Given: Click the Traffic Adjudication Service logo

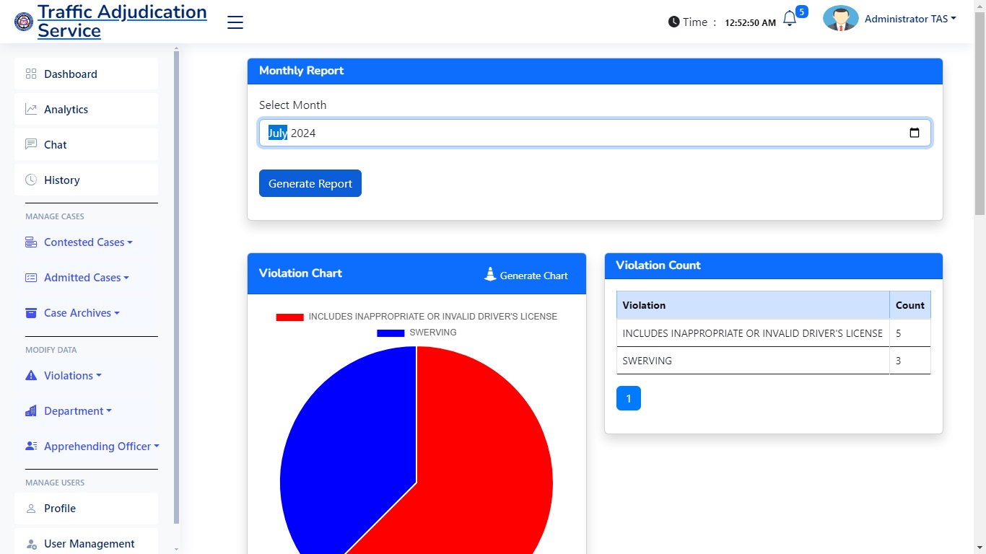Looking at the screenshot, I should coord(24,22).
